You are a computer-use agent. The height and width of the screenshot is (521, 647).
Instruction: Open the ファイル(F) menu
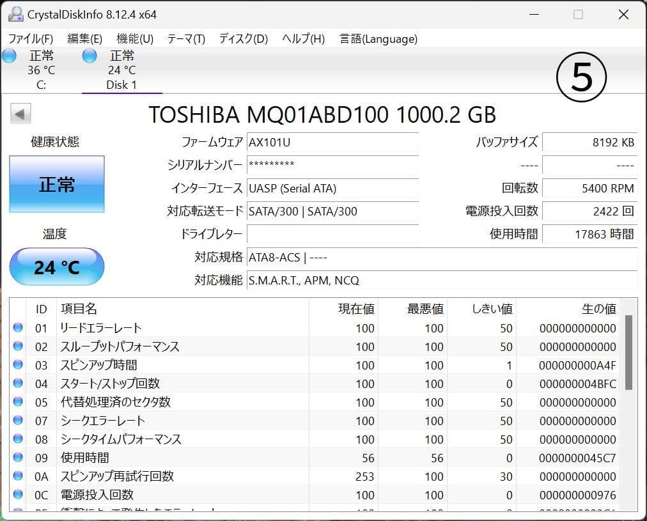tap(31, 39)
